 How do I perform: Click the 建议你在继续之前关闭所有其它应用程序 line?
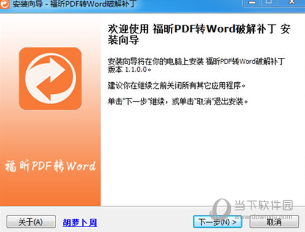pos(176,85)
